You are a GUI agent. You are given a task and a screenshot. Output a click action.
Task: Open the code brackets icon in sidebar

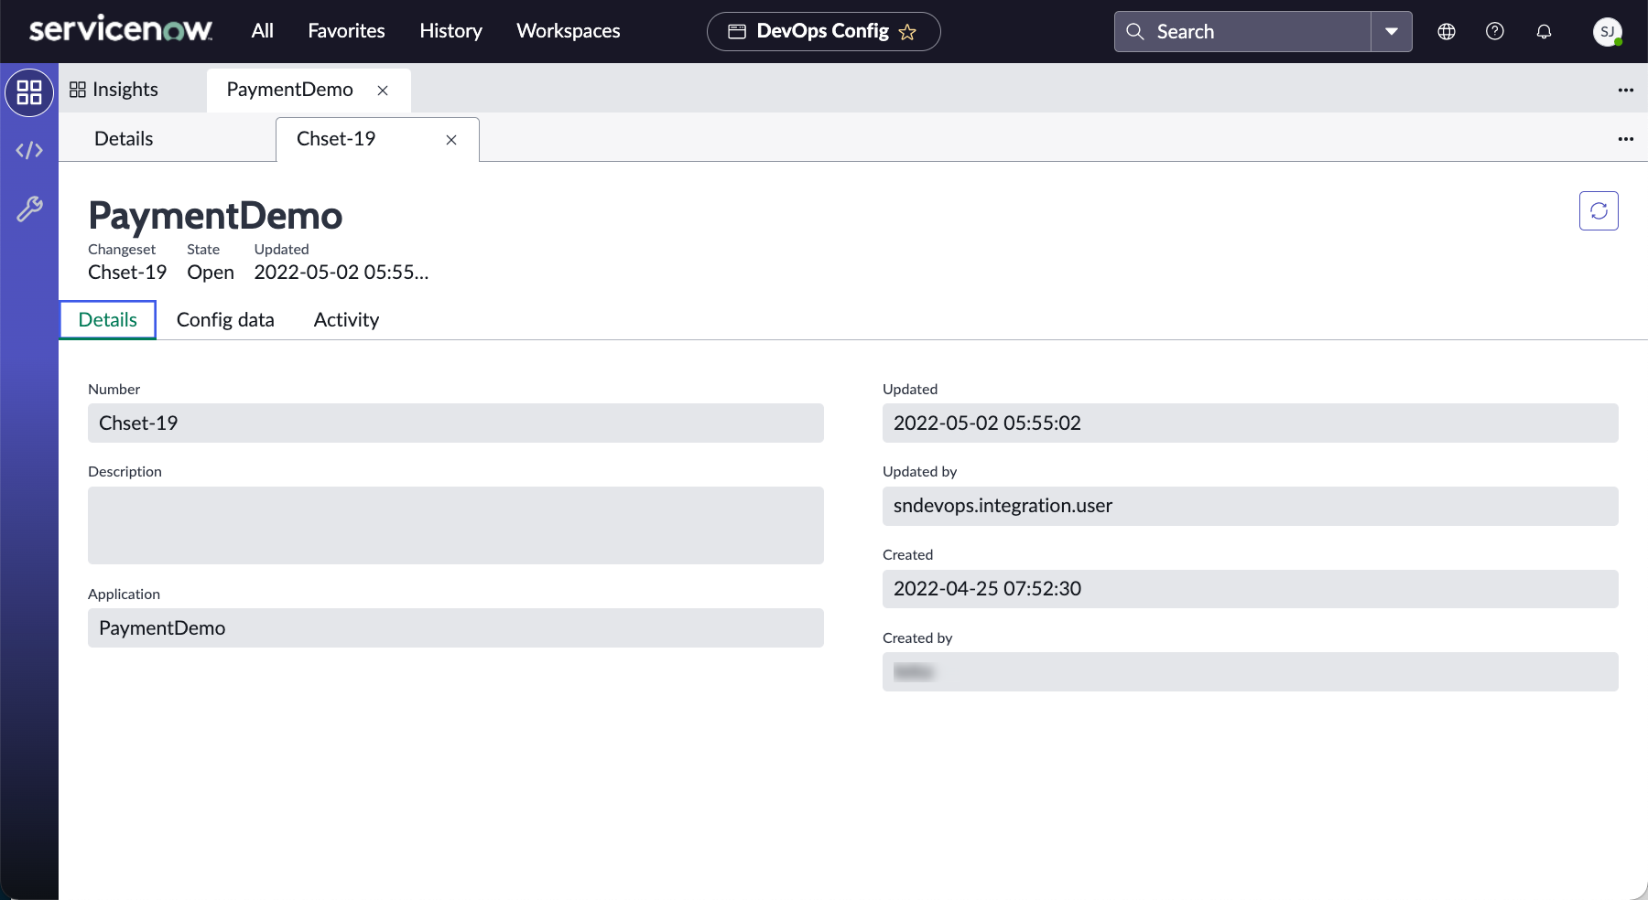click(x=29, y=150)
